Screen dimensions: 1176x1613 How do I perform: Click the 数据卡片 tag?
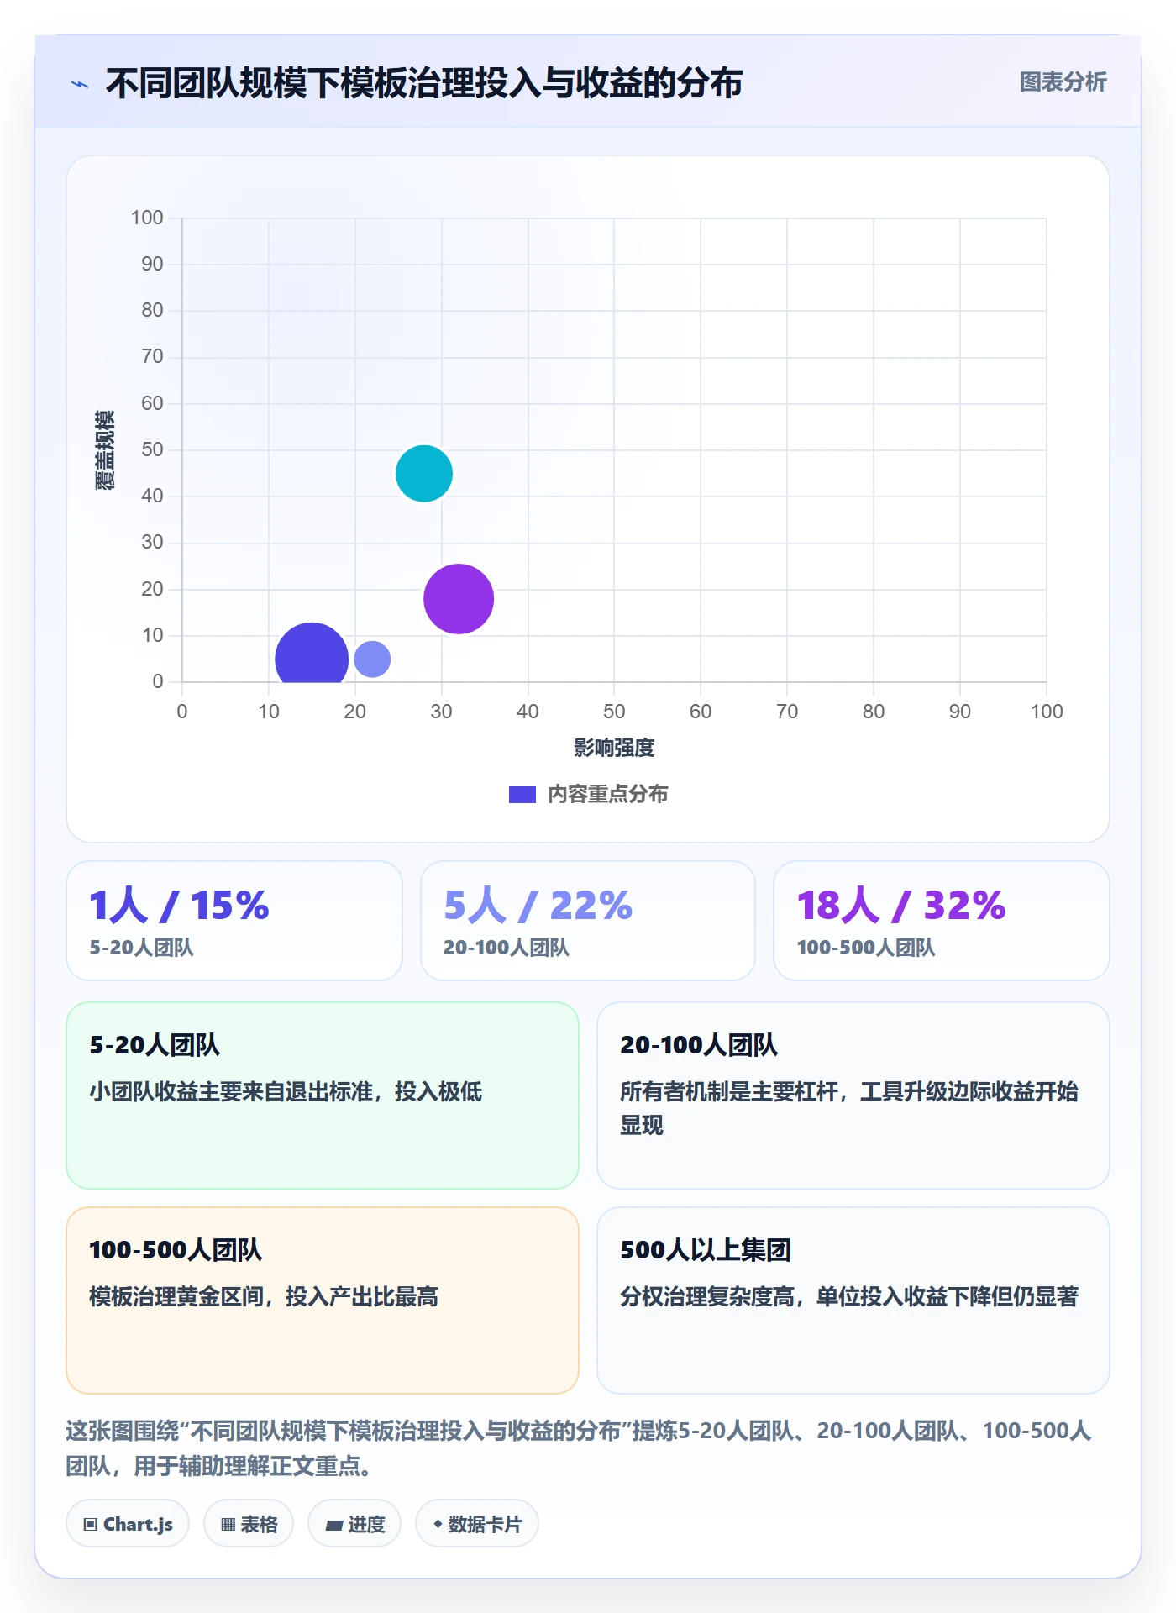point(477,1524)
